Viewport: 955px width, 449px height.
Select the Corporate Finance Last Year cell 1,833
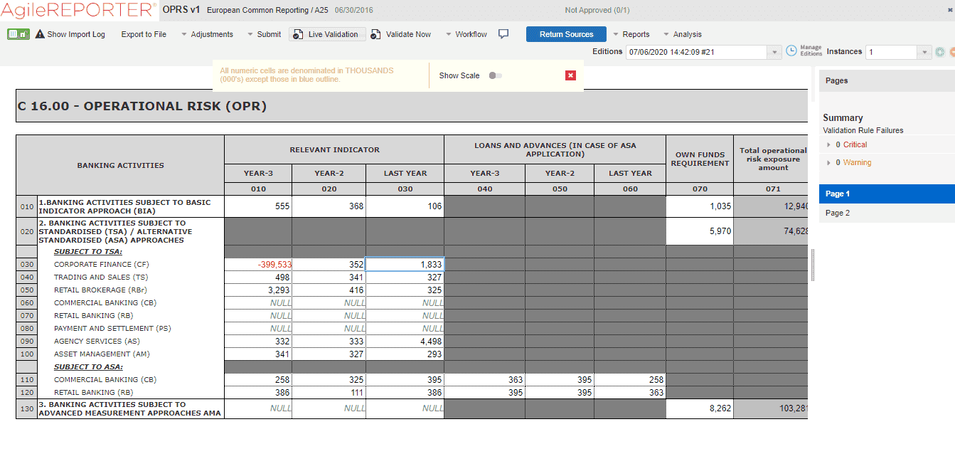[x=405, y=264]
